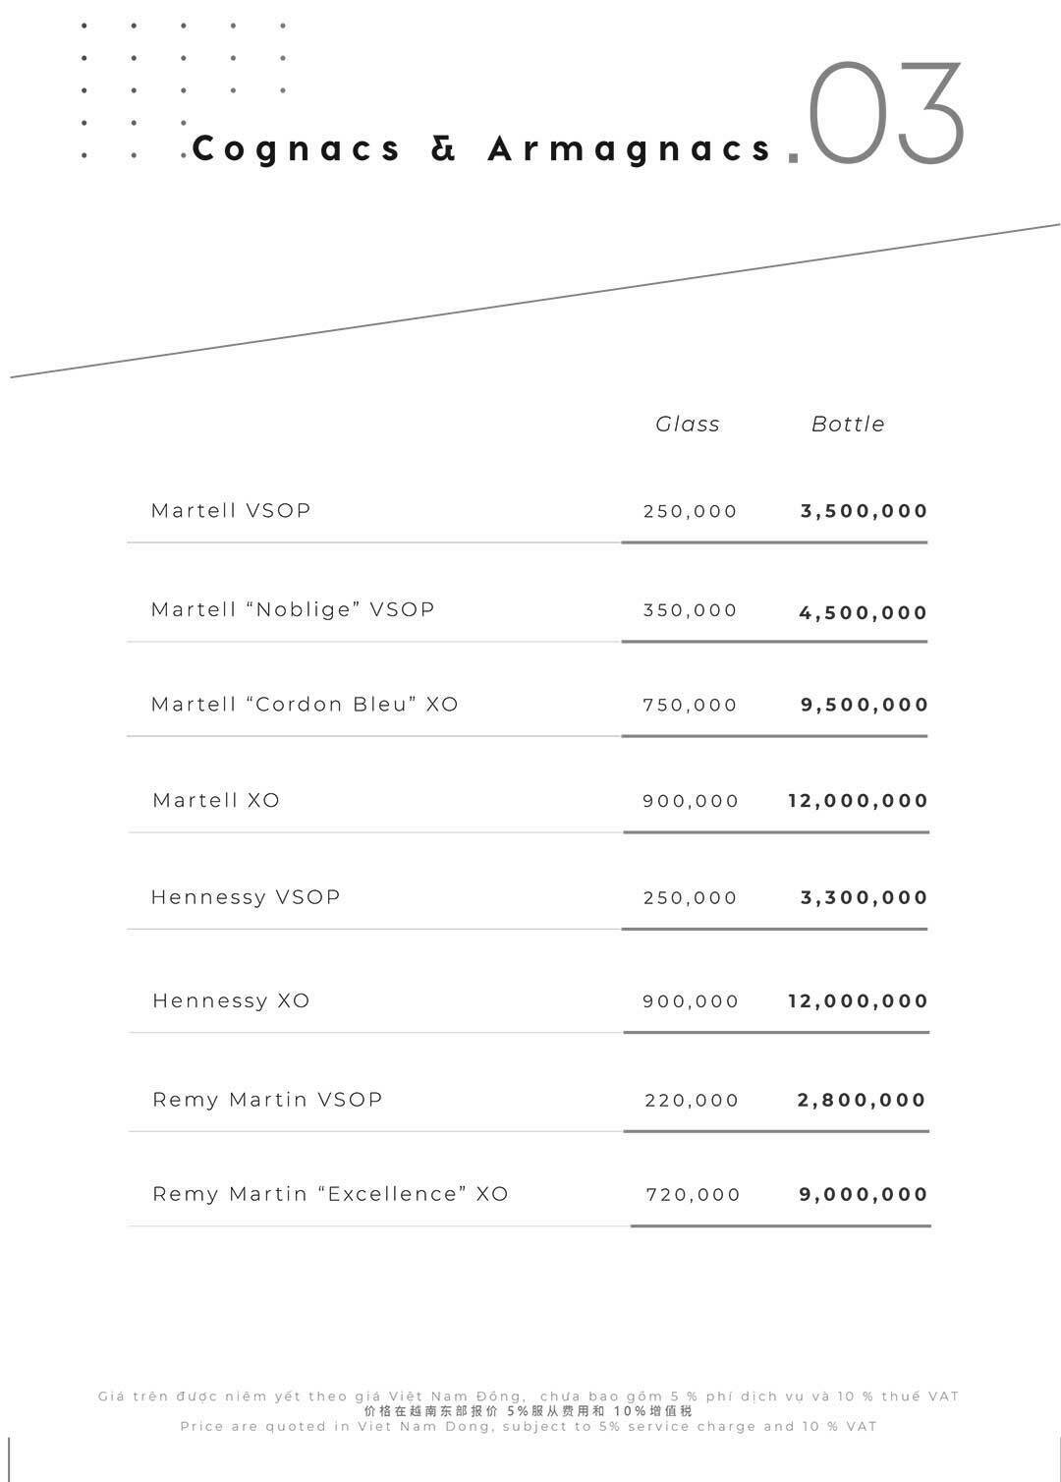Select Martell "Cordon Bleu" XO name
This screenshot has height=1482, width=1061.
[305, 705]
